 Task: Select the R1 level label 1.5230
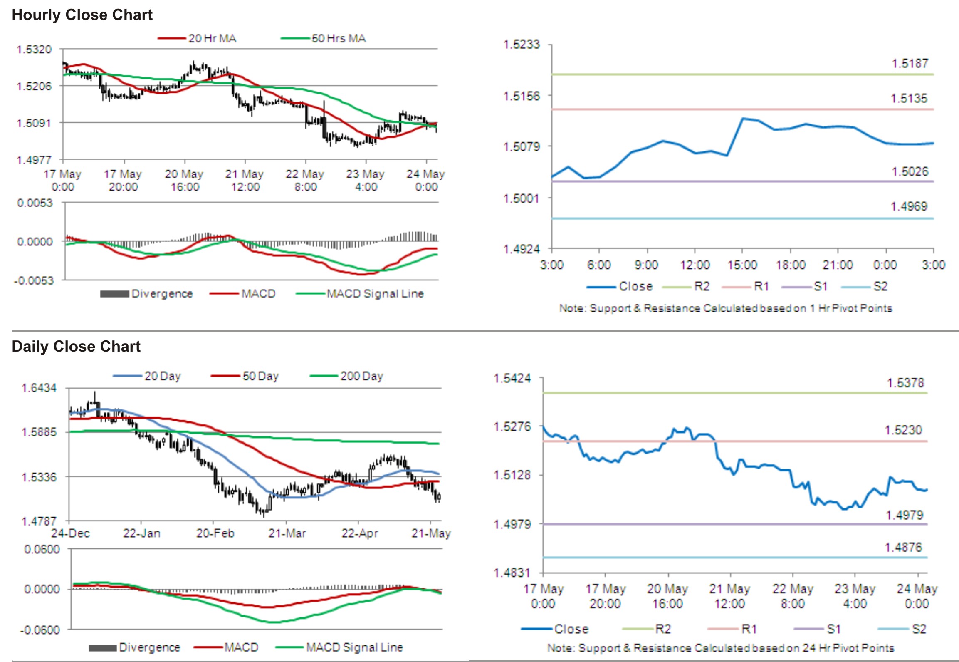pos(903,430)
